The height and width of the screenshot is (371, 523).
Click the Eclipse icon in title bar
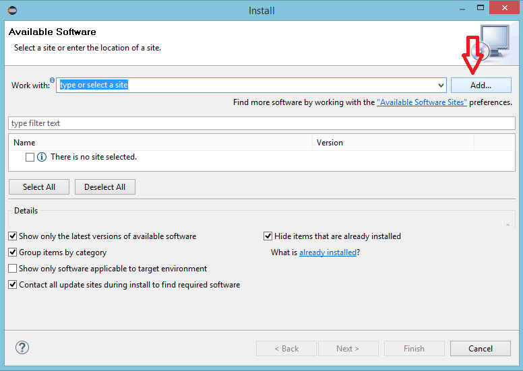click(12, 10)
